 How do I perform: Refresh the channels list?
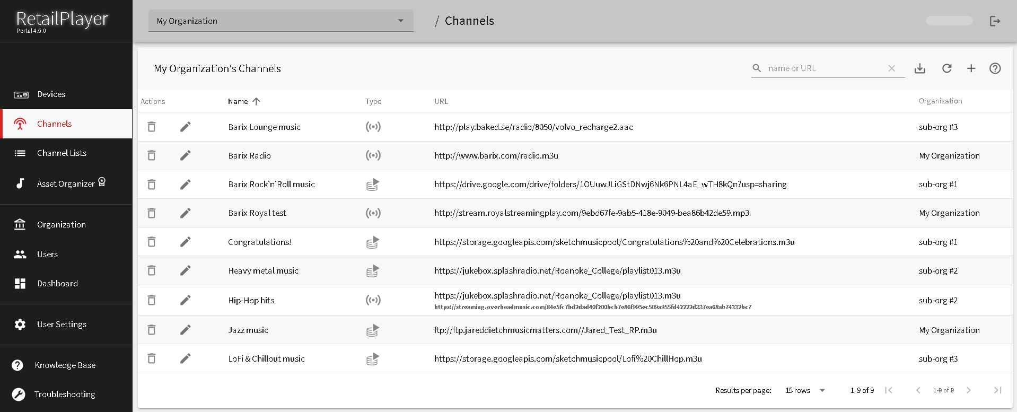946,68
